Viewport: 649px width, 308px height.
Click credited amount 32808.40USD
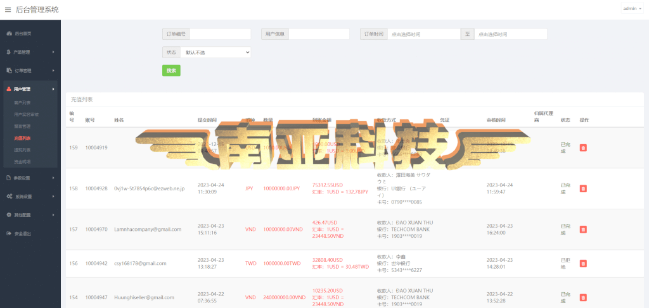click(328, 260)
